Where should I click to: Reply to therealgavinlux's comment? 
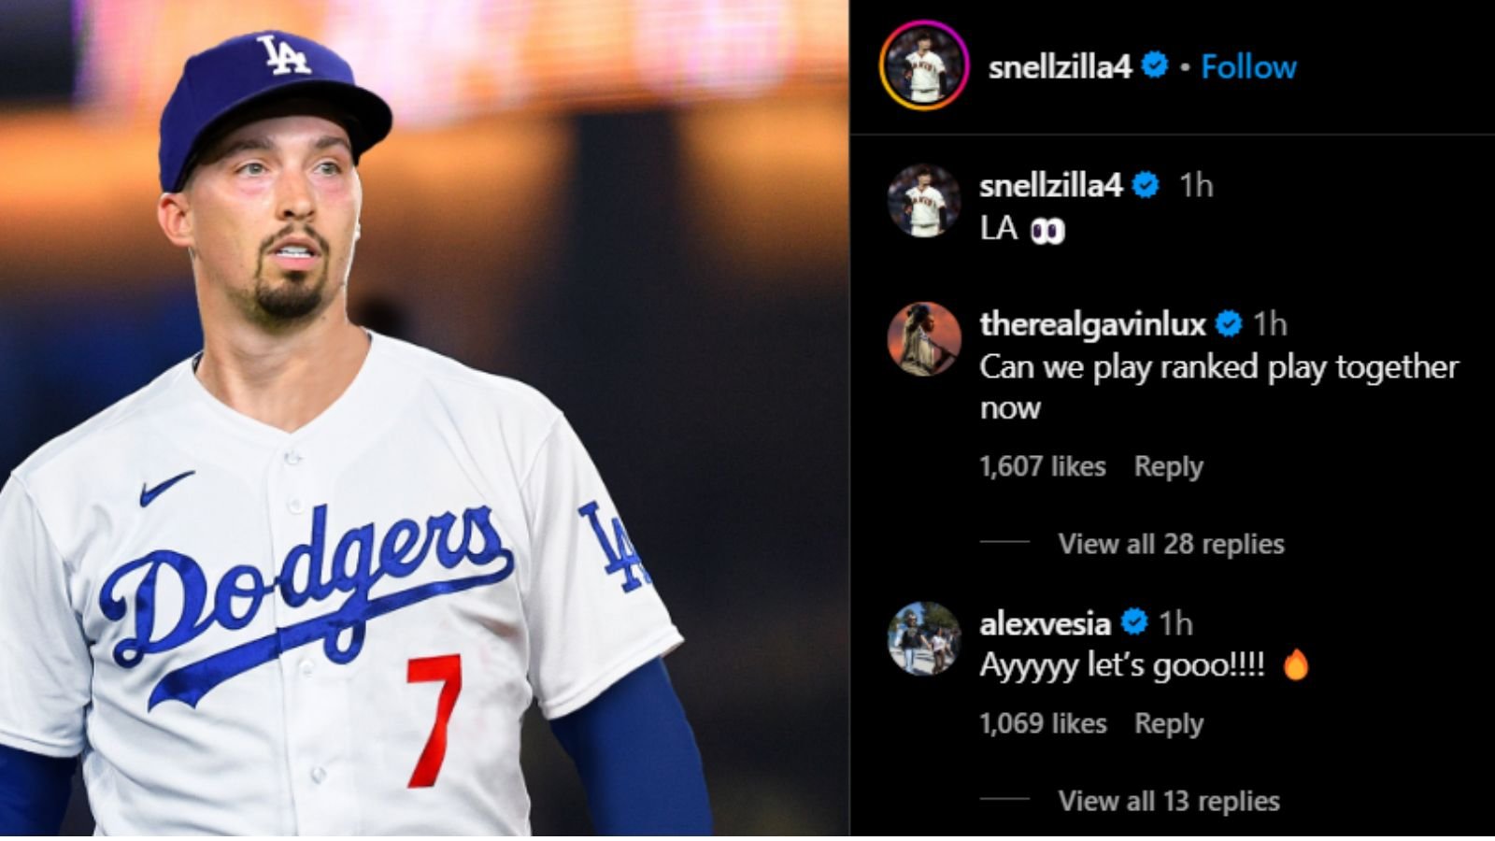coord(1168,464)
